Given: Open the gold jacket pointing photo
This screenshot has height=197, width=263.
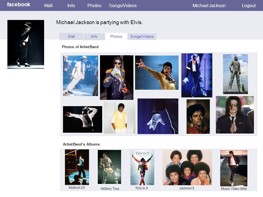Looking at the screenshot, I should tap(157, 73).
